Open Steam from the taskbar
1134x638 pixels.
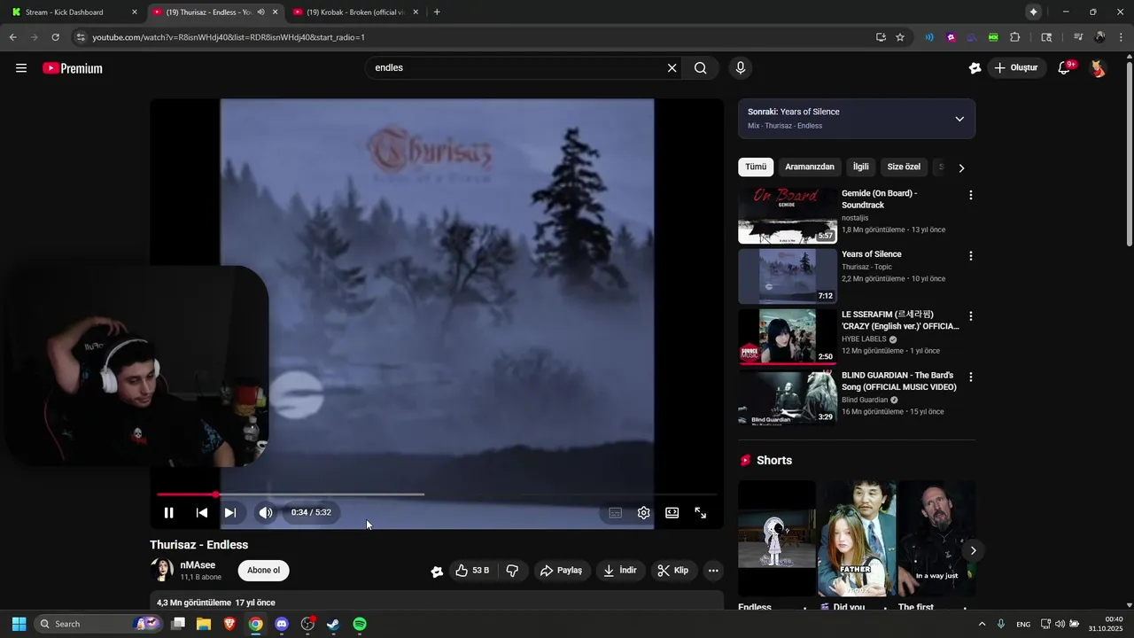pos(333,624)
